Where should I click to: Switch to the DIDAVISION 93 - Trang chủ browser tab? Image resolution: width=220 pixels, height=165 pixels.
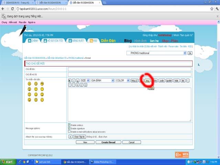(18, 3)
